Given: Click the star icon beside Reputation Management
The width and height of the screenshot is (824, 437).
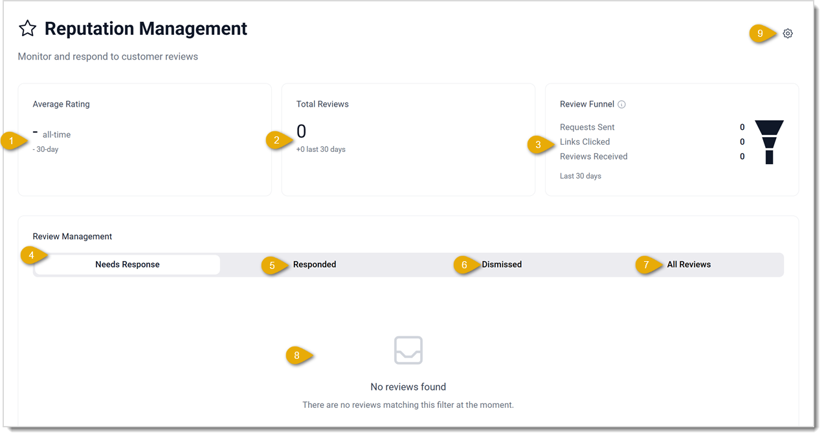Looking at the screenshot, I should click(27, 28).
